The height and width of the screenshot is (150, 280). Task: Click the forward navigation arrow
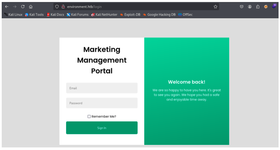pyautogui.click(x=15, y=7)
